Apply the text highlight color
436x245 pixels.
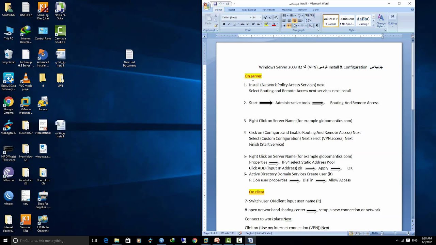point(266,24)
